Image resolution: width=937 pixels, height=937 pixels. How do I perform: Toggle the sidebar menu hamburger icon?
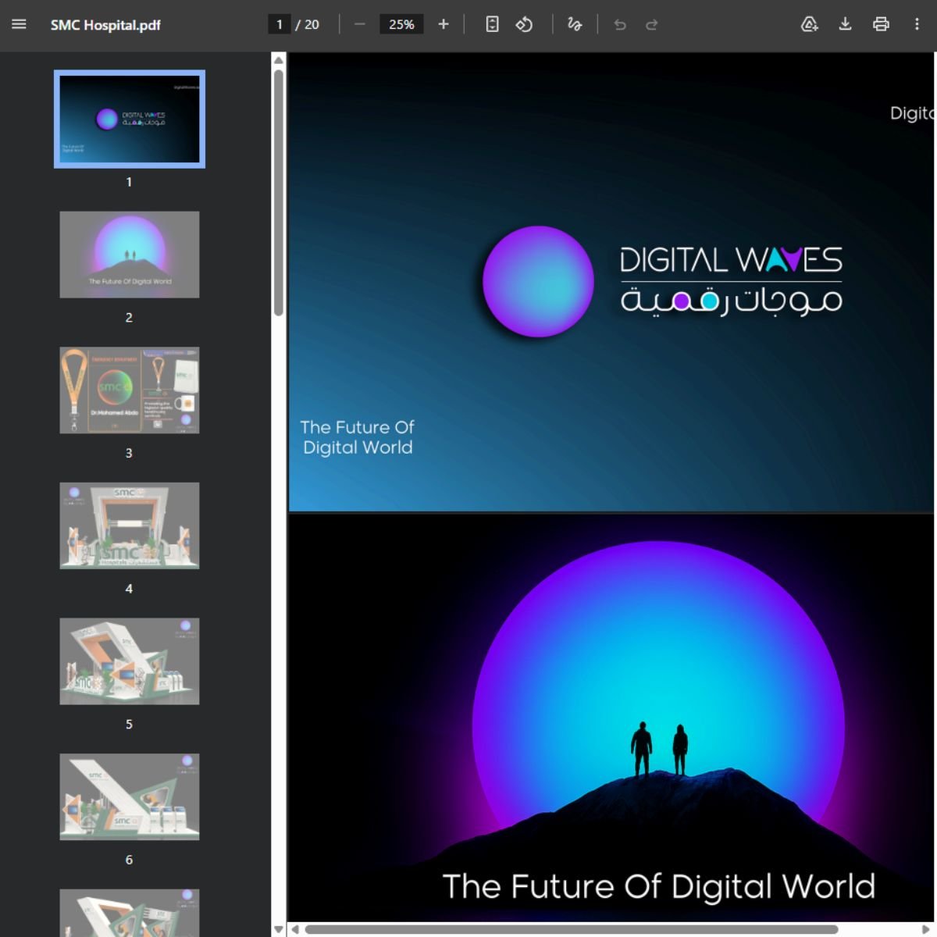[19, 24]
